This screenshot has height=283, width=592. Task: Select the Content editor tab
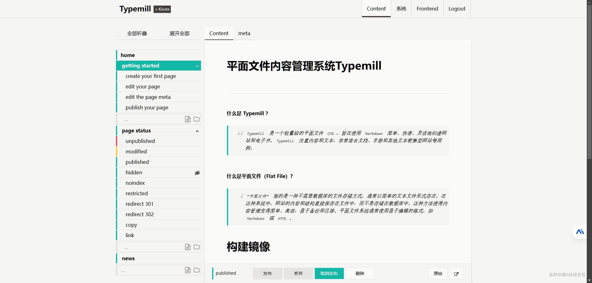[x=219, y=33]
